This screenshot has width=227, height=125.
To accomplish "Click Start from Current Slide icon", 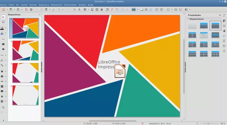I will (161, 10).
